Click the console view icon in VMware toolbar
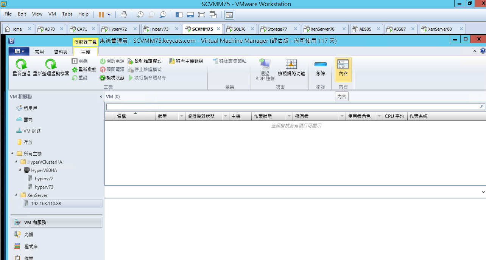The height and width of the screenshot is (260, 486). coord(229,14)
